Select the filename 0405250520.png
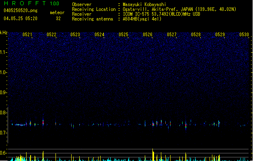253x161 pixels. (21, 10)
